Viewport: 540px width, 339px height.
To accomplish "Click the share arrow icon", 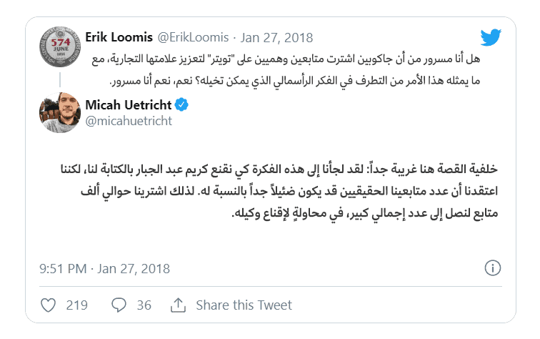I will (179, 305).
